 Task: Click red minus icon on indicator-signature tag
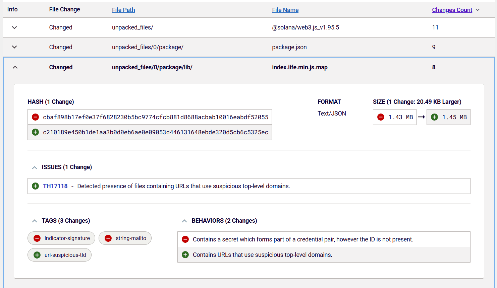click(x=37, y=238)
